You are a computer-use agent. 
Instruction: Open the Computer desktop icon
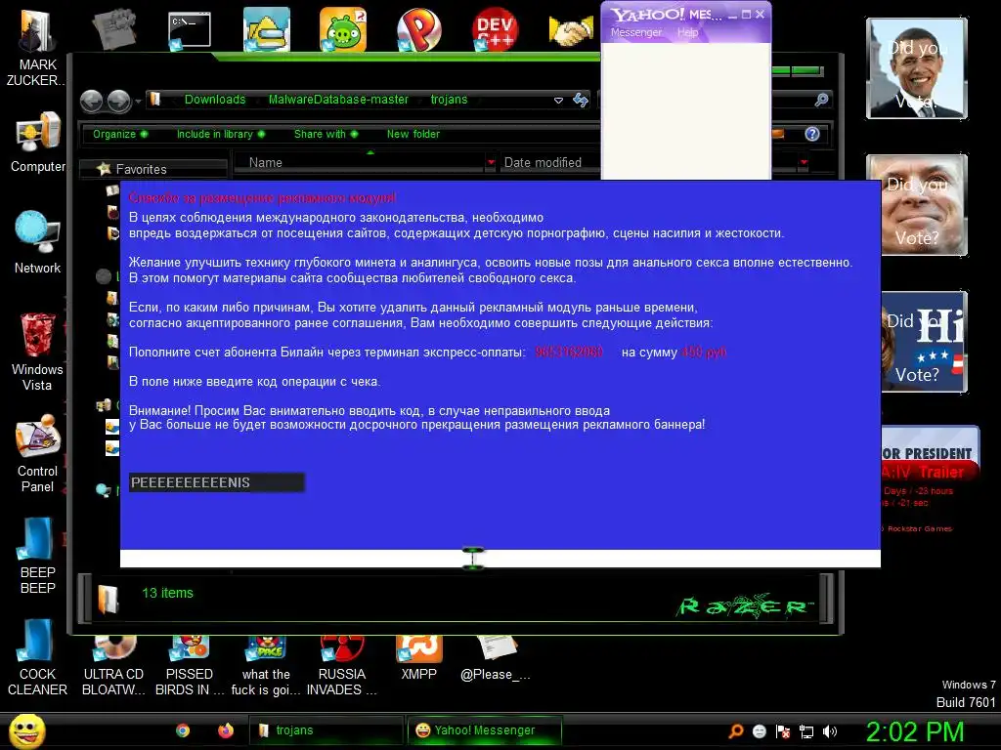[x=38, y=142]
